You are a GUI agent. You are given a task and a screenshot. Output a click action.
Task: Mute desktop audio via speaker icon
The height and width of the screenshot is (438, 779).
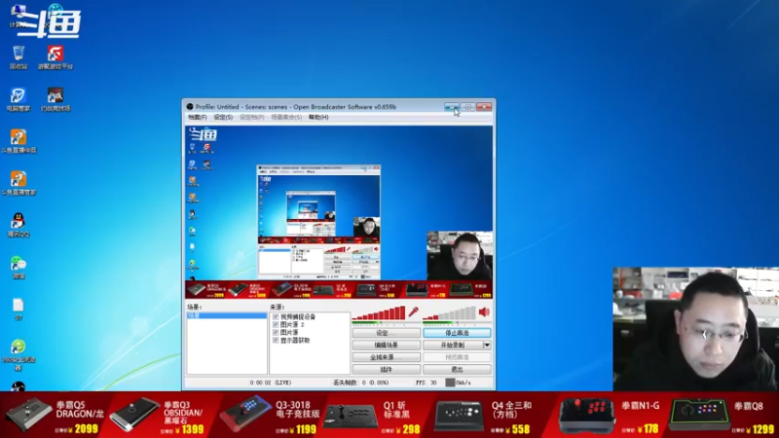484,311
